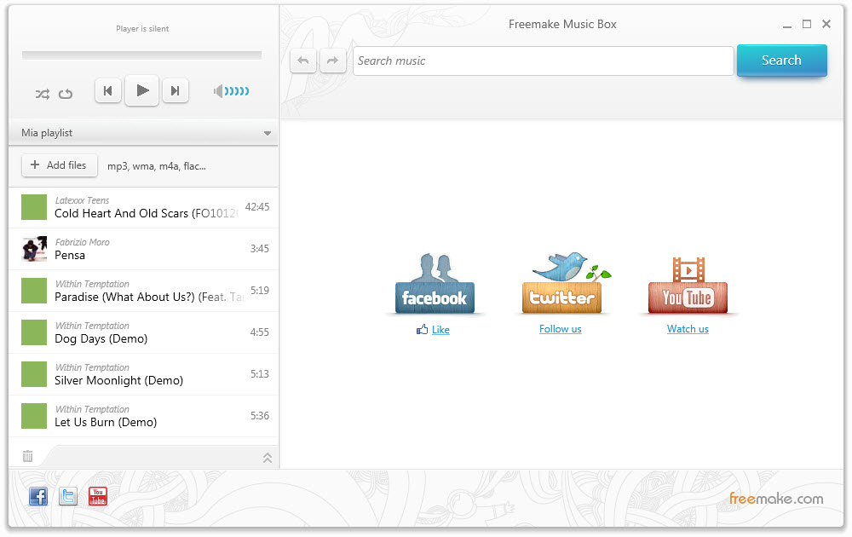Click the forward navigation arrow
852x537 pixels.
333,61
